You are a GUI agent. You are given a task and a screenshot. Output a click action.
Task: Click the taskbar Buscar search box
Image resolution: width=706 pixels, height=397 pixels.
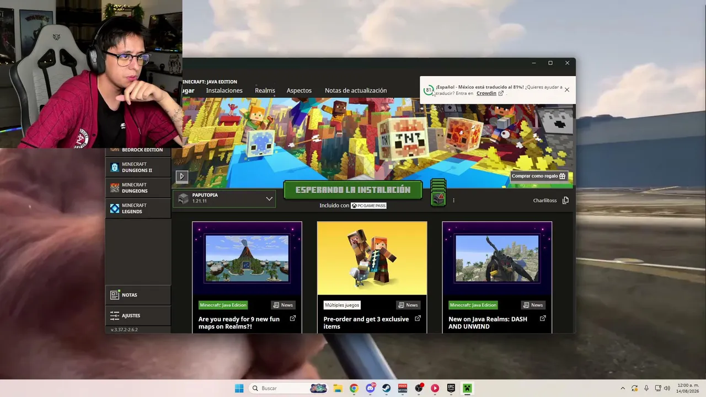pos(288,388)
